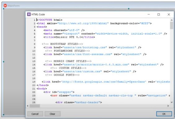The height and width of the screenshot is (119, 175).
Task: Click the w3.org xmlns URL string
Action: point(83,23)
